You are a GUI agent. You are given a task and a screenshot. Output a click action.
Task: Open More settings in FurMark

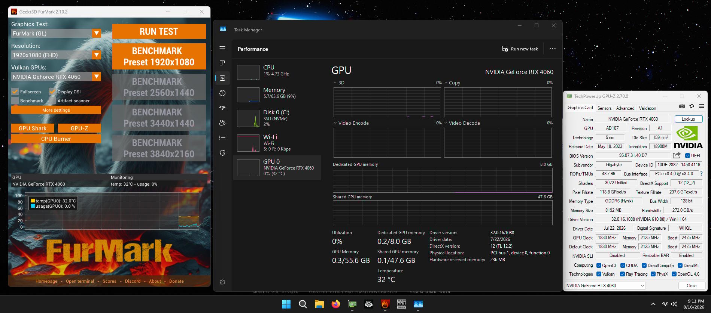pos(56,110)
